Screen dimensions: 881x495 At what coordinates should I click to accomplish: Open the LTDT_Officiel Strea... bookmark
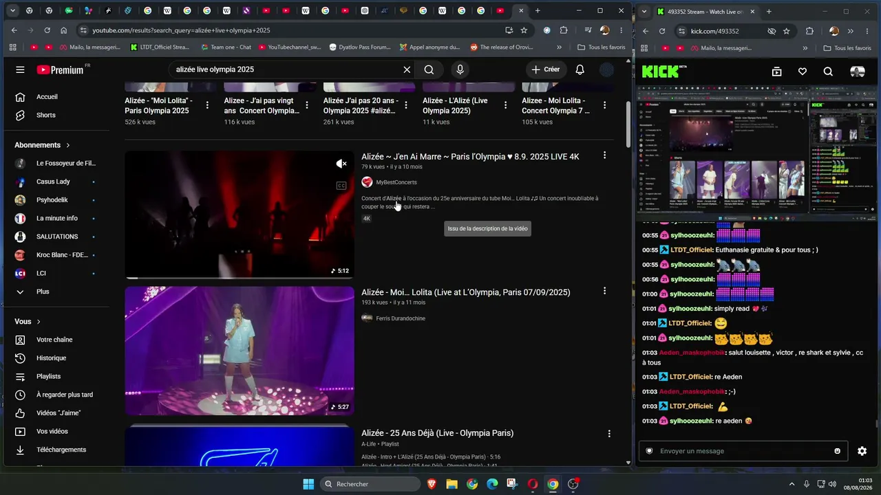160,47
